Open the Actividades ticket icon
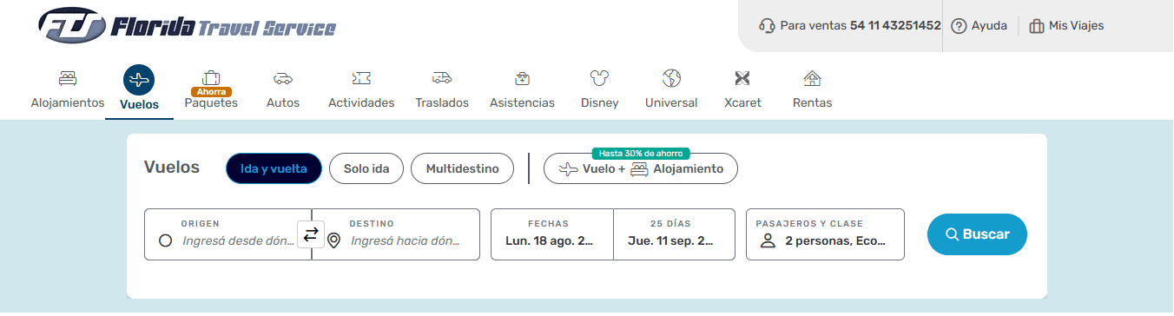 (361, 78)
